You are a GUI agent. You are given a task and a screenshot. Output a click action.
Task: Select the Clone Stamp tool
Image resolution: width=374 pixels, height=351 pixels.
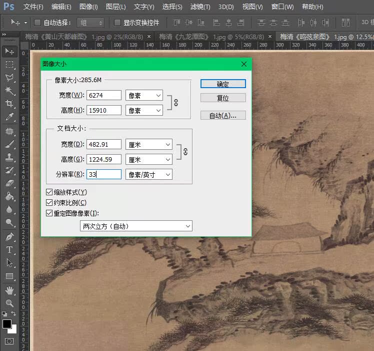pyautogui.click(x=9, y=157)
